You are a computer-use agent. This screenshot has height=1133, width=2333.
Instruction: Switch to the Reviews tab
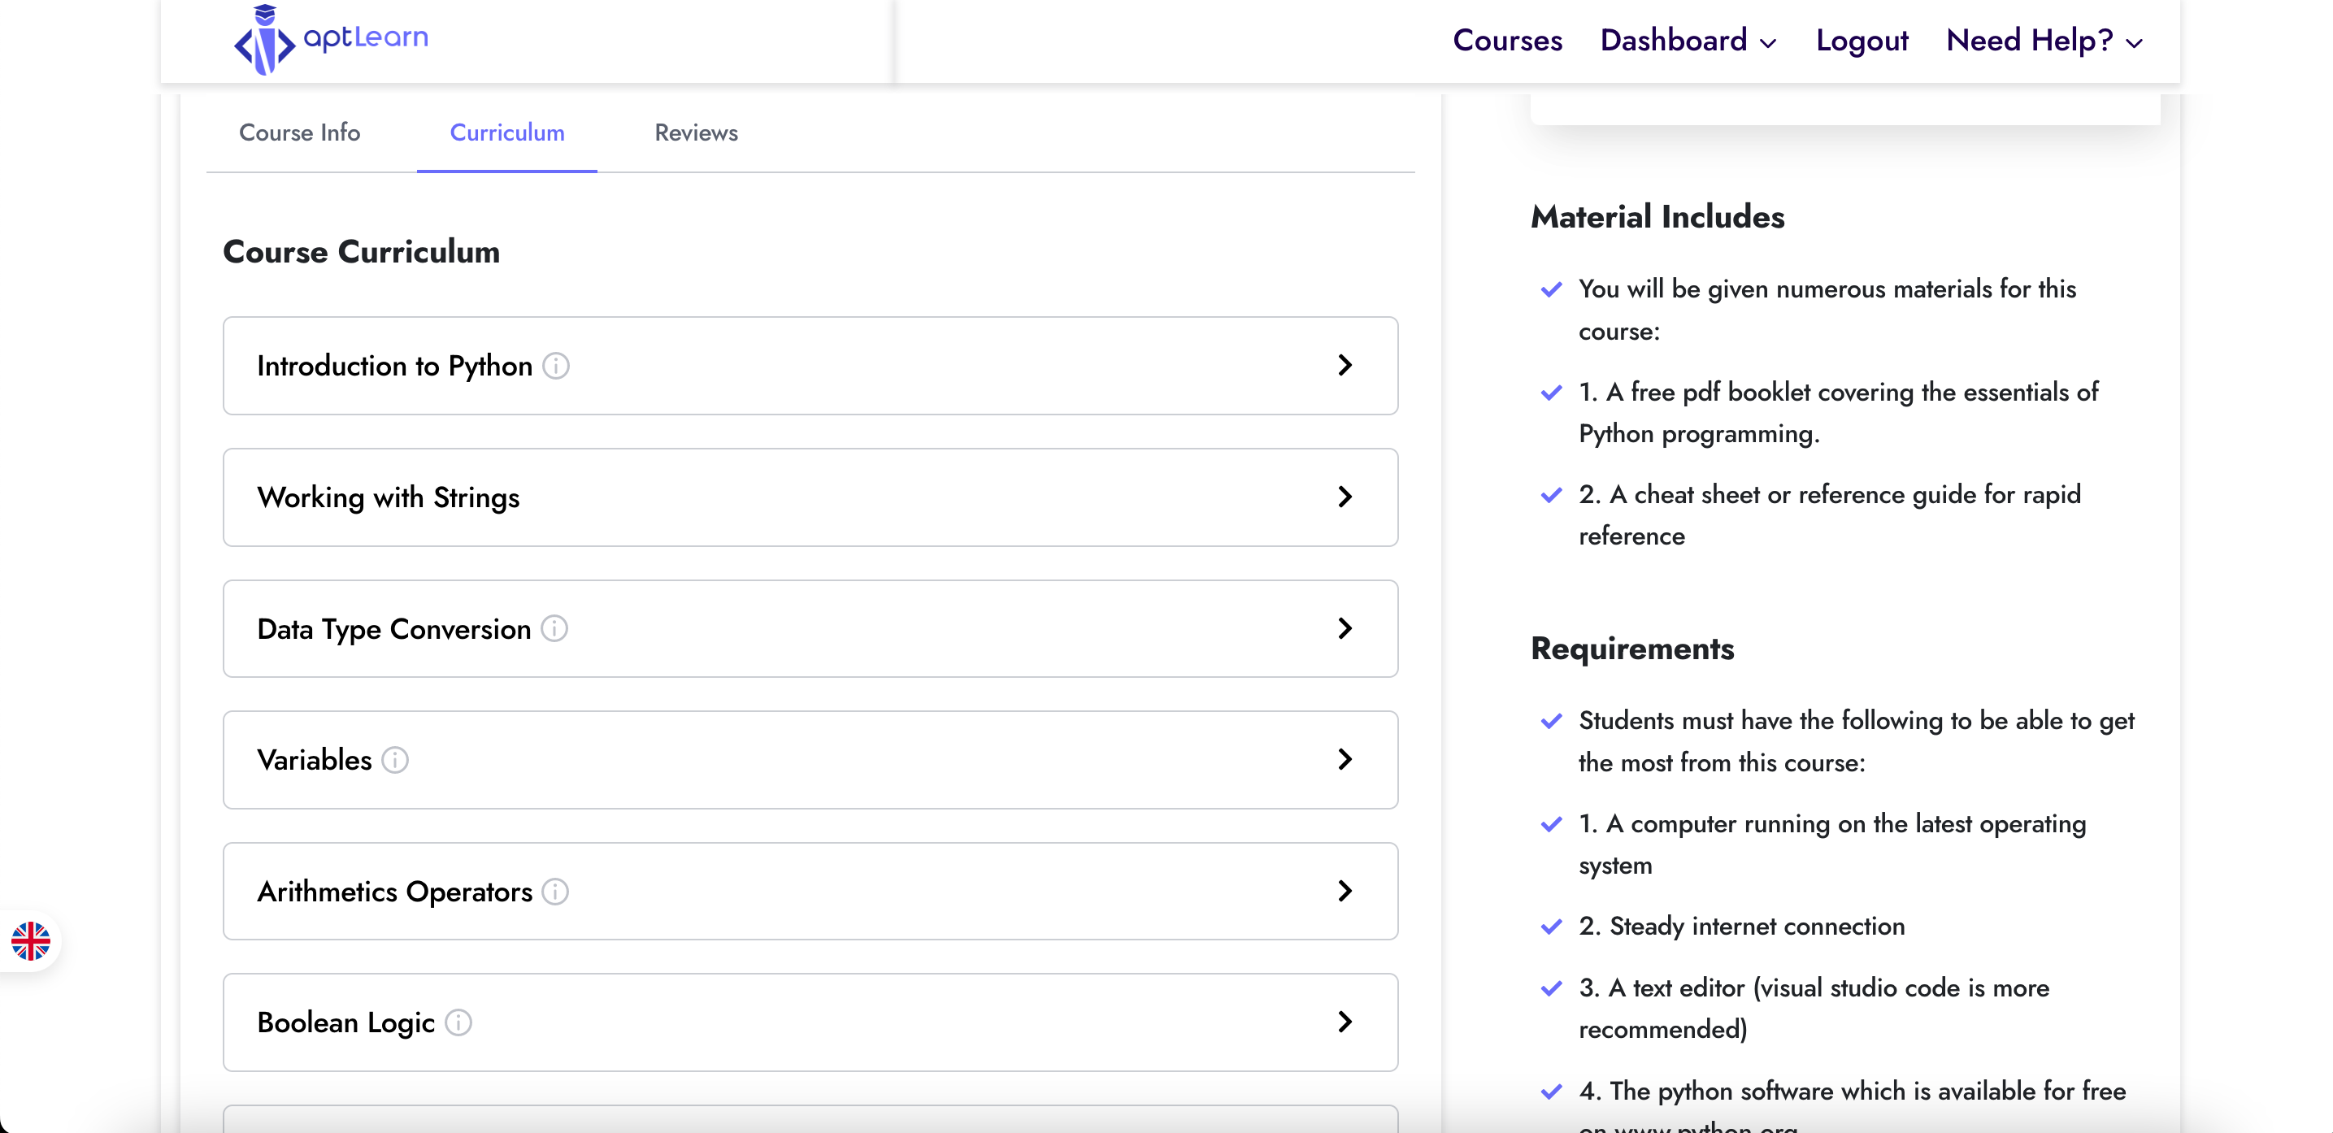click(697, 132)
